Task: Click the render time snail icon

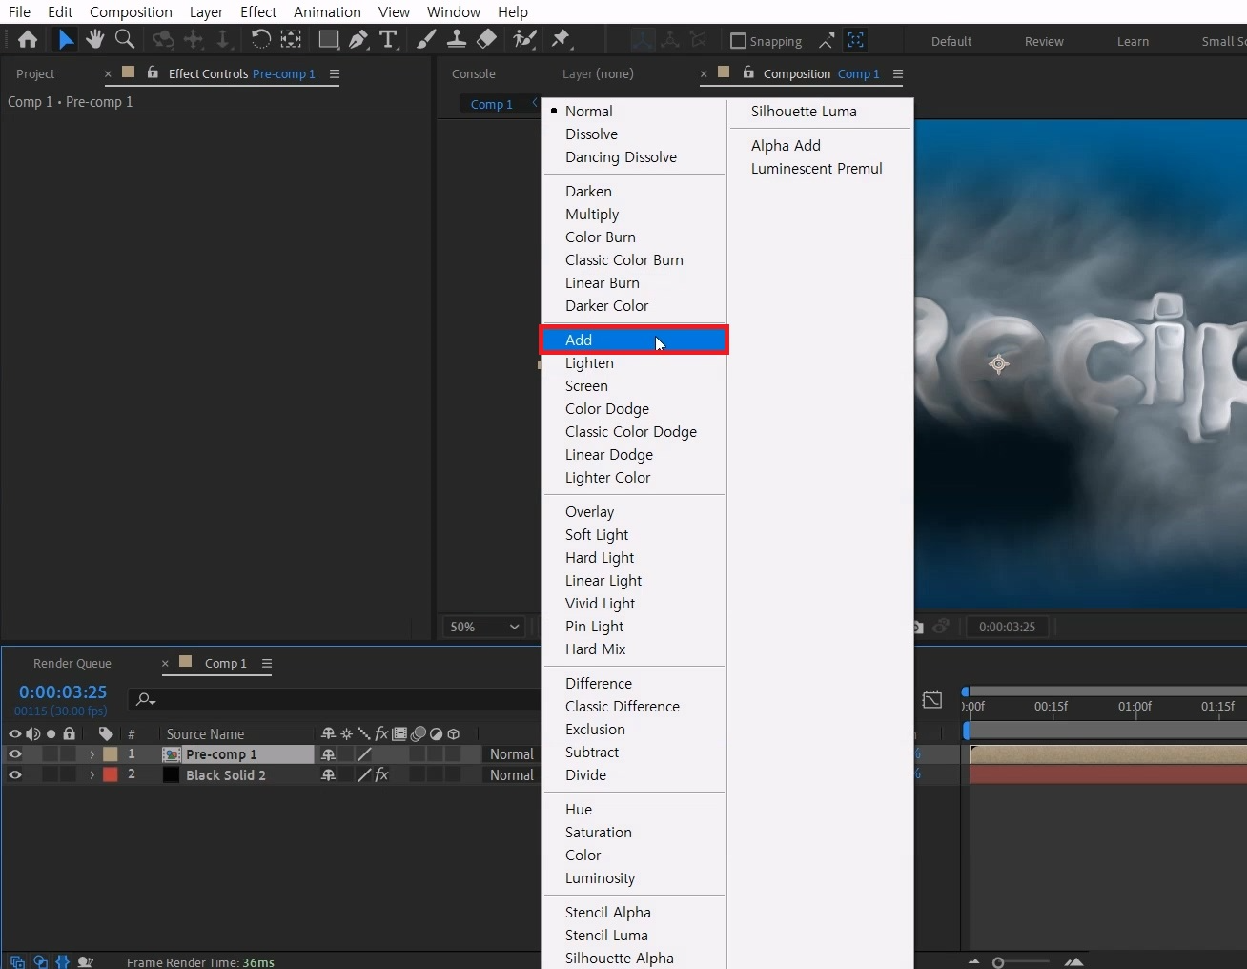Action: pyautogui.click(x=85, y=961)
